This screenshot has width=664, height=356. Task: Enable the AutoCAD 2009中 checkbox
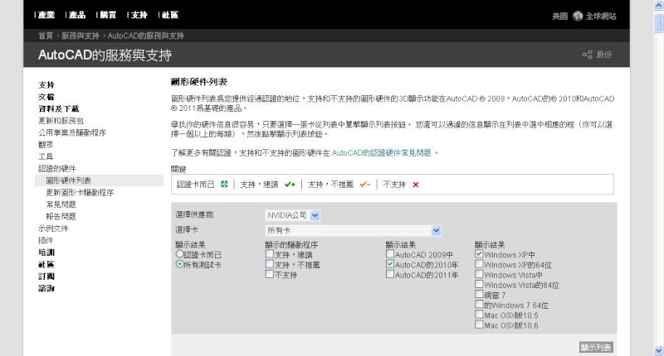(390, 254)
